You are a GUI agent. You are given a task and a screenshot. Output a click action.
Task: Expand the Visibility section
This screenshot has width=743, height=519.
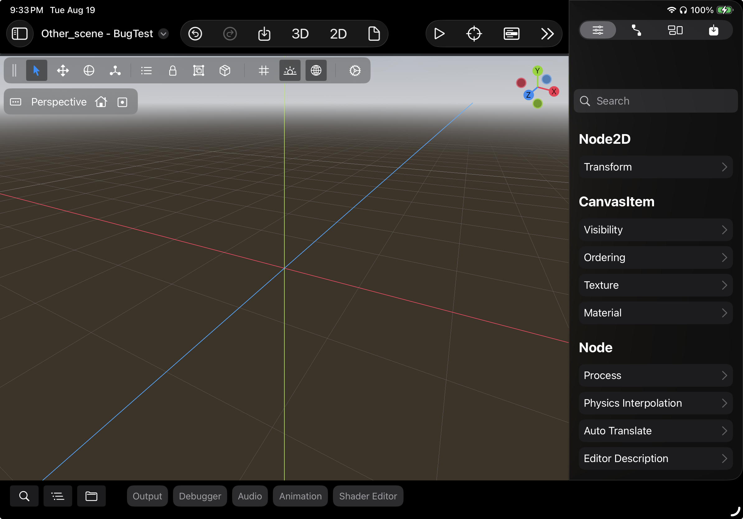tap(656, 230)
